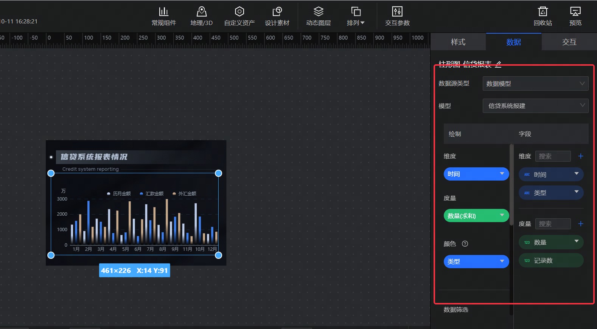597x329 pixels.
Task: Open the 模型 selection dropdown
Action: [535, 106]
